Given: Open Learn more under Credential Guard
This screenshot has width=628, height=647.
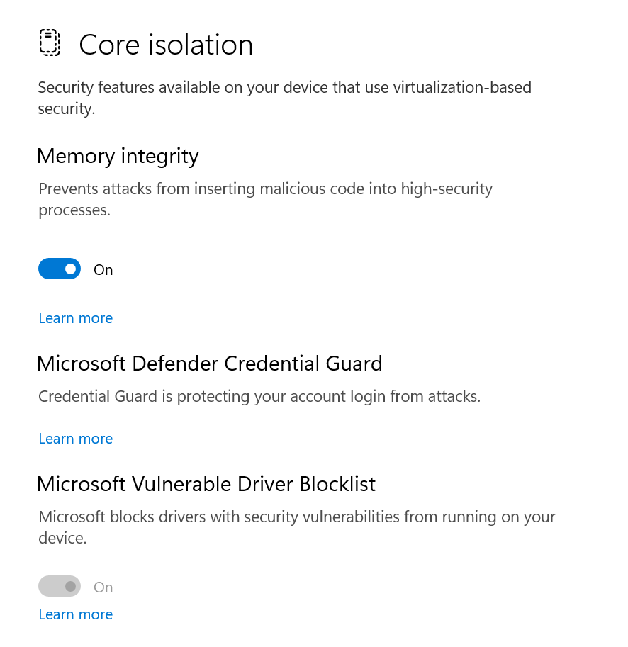Looking at the screenshot, I should pyautogui.click(x=76, y=439).
